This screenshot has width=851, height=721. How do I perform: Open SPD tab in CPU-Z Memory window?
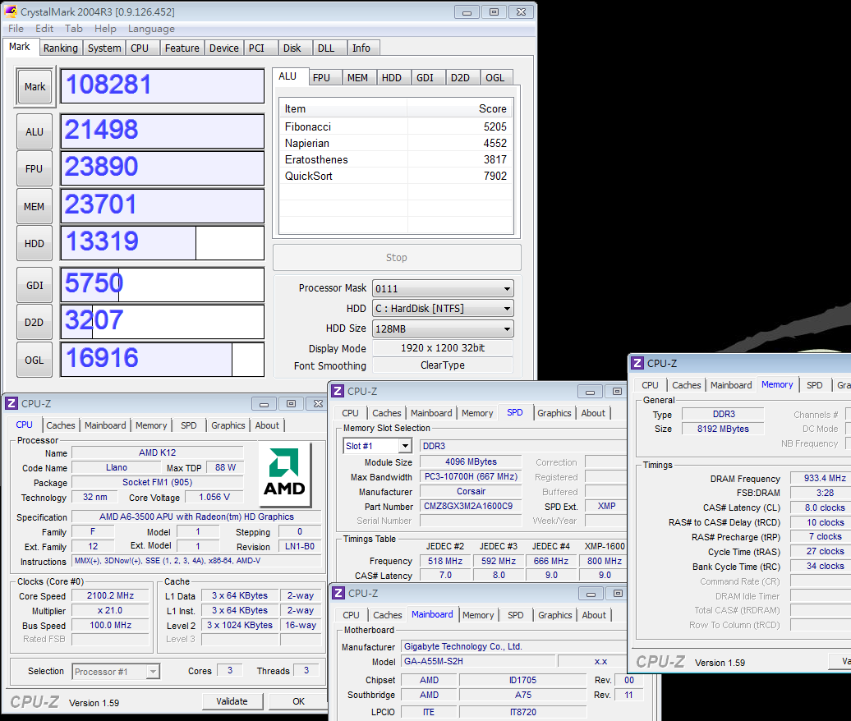(814, 384)
